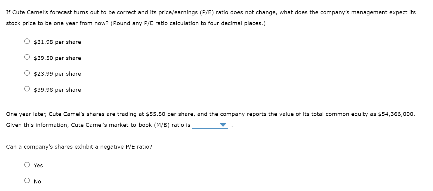
Task: Click the Yes answer label text
Action: point(38,165)
